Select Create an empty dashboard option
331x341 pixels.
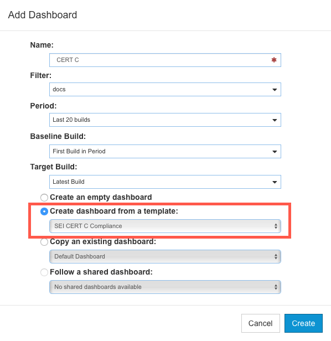pyautogui.click(x=44, y=198)
